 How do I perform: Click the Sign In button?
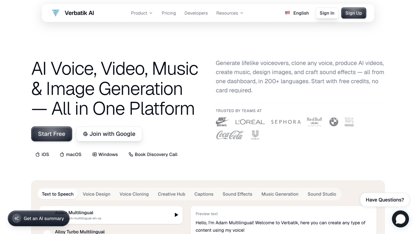pos(327,13)
